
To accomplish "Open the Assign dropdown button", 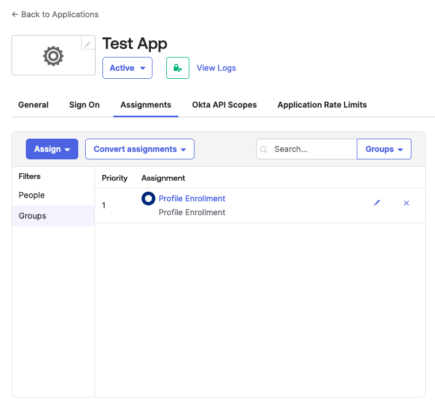I will pyautogui.click(x=52, y=149).
